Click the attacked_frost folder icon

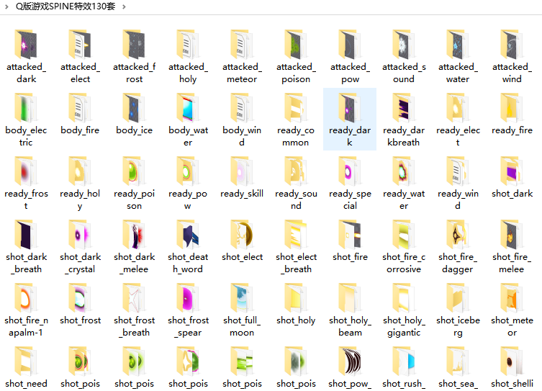coord(134,45)
